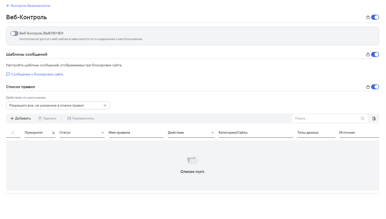Screen dimensions: 386x219
Task: Expand the Статус column filter
Action: (103, 133)
